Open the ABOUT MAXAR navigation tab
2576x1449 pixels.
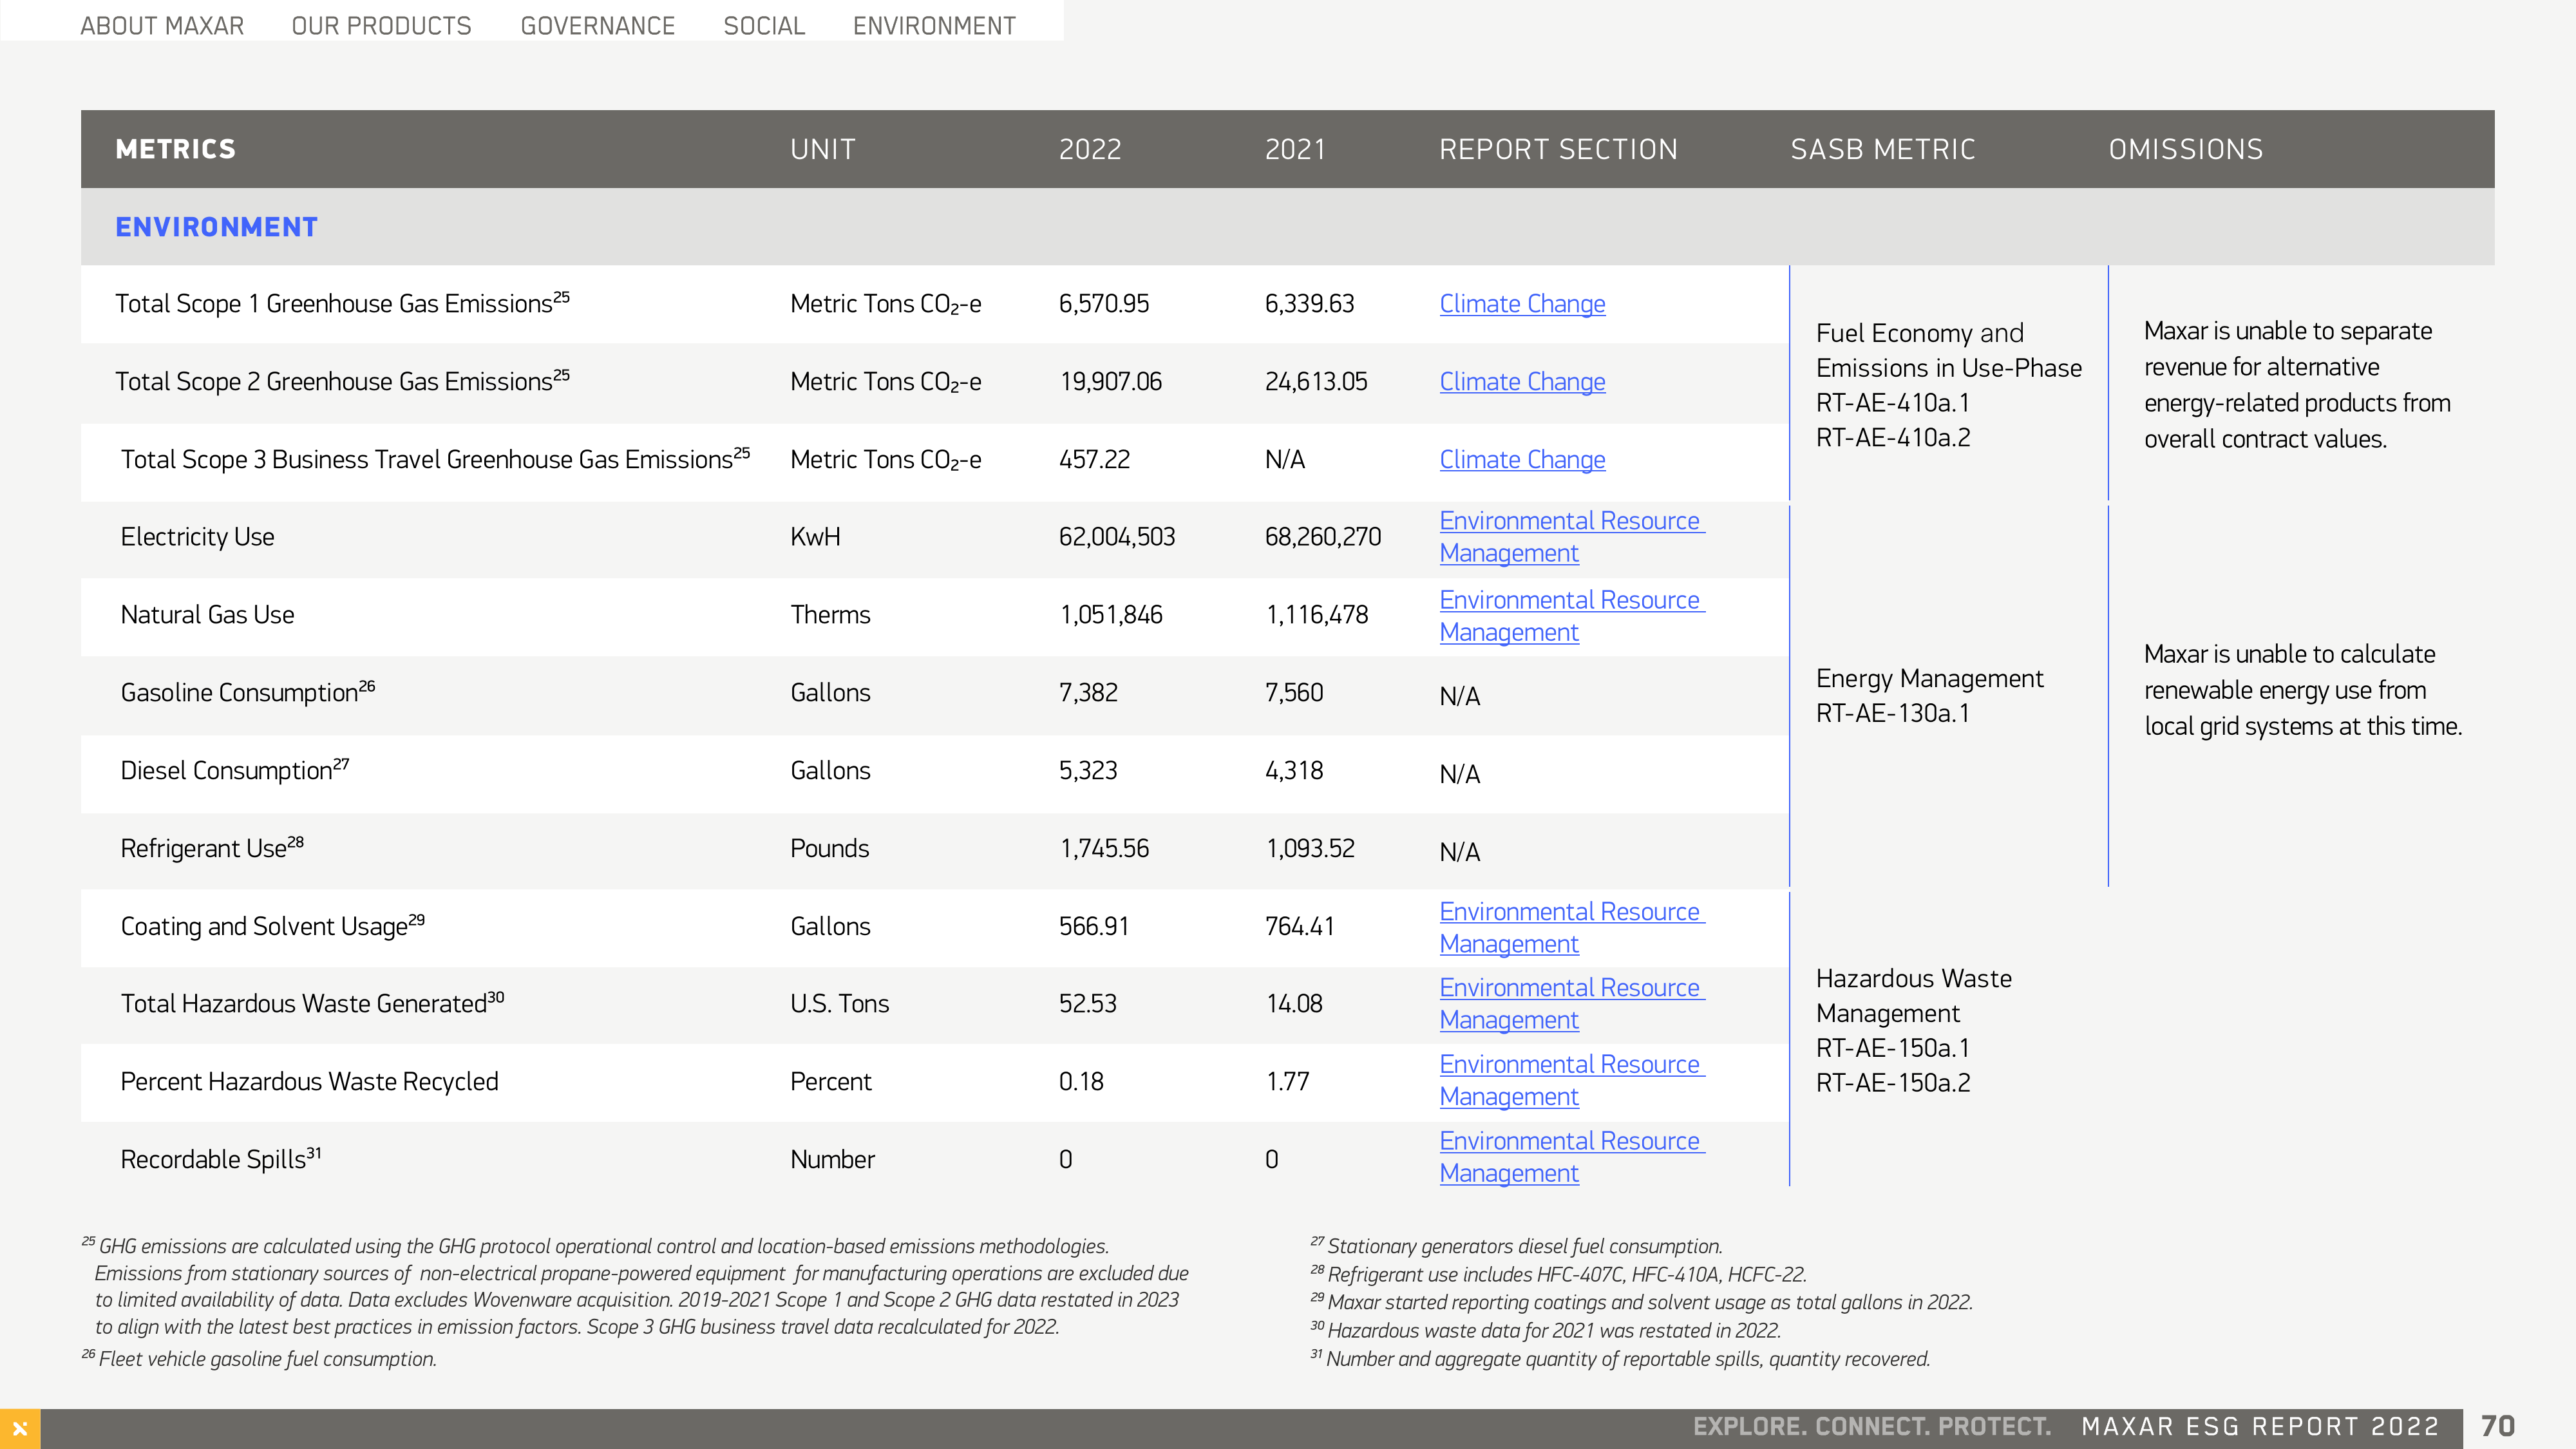[x=162, y=26]
